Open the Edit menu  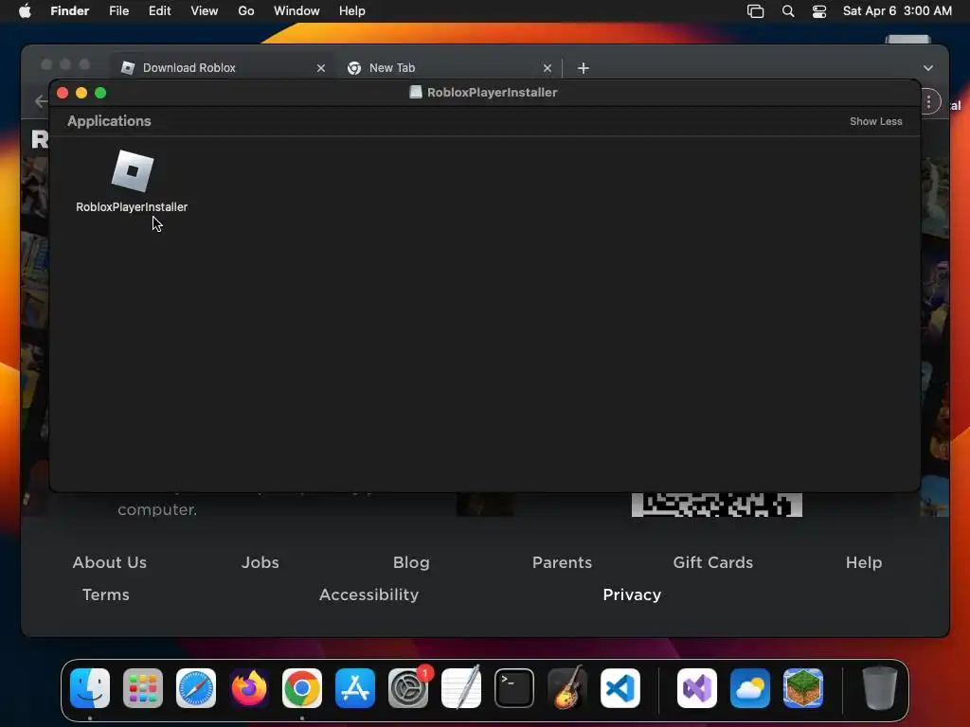[x=159, y=11]
